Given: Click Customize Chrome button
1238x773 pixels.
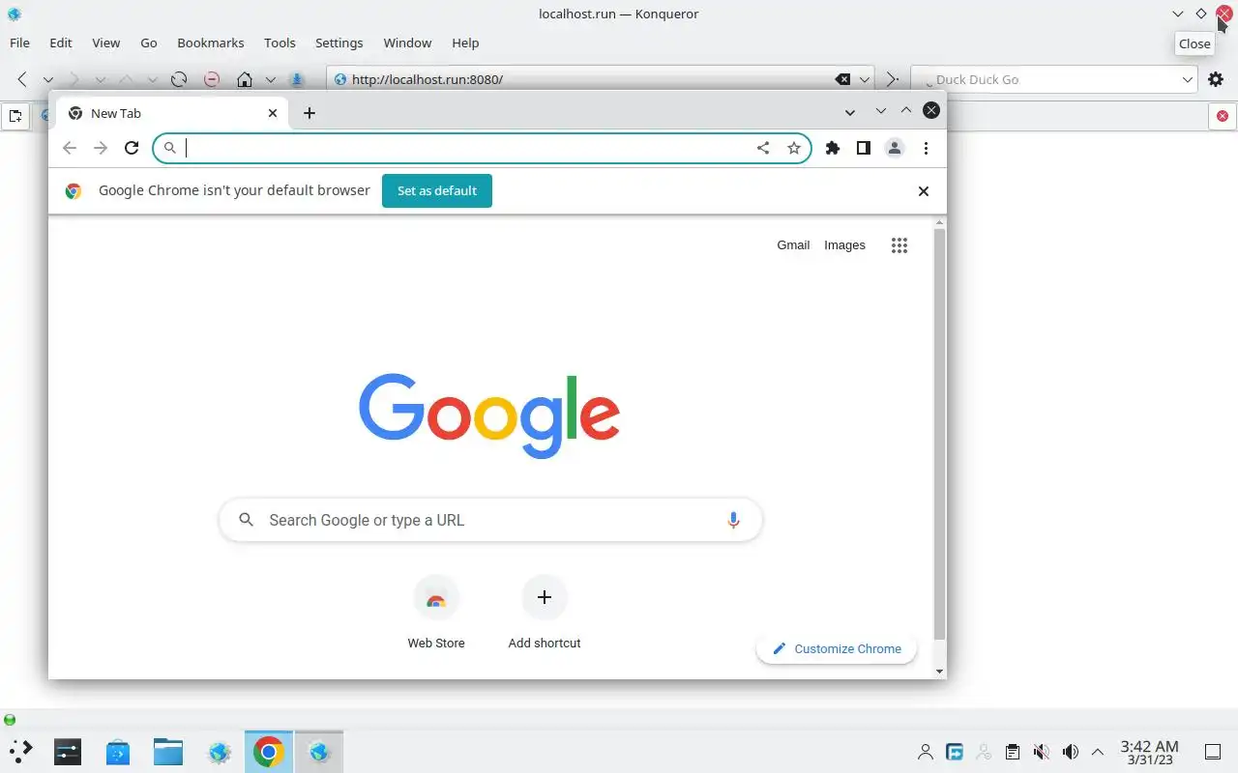Looking at the screenshot, I should [837, 649].
